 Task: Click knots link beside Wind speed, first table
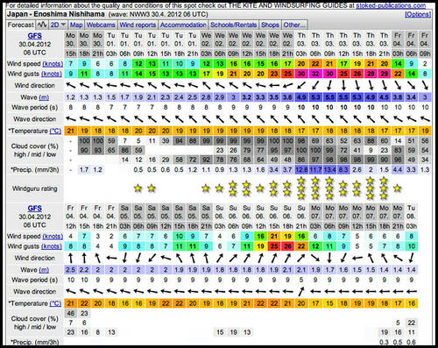click(53, 64)
